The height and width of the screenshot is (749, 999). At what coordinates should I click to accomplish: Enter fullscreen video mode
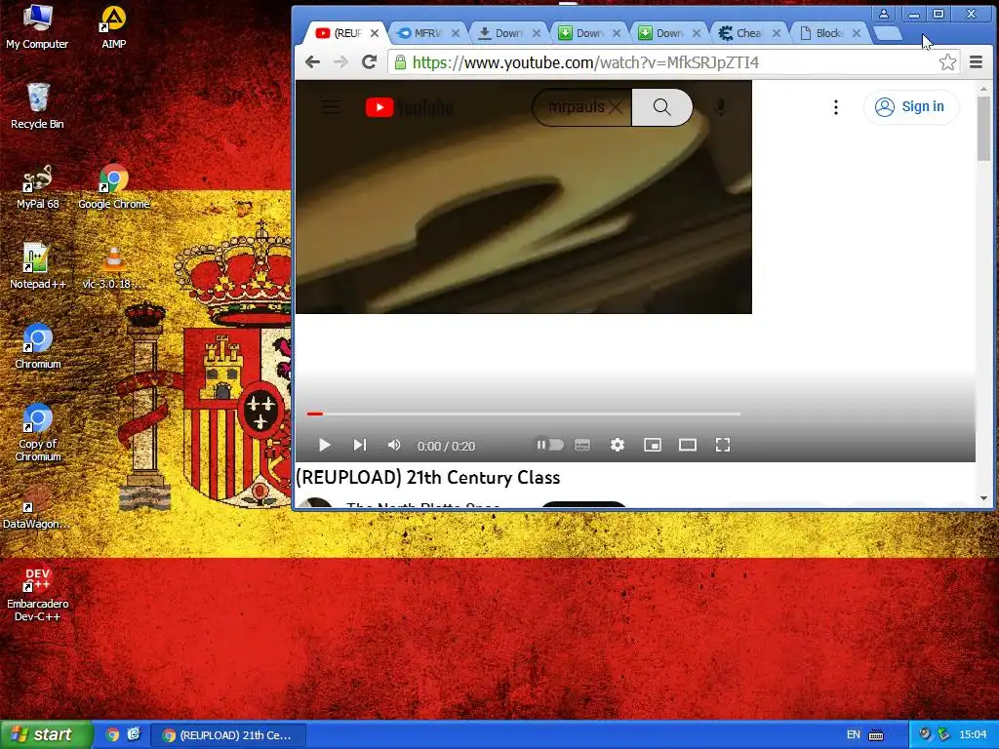click(723, 445)
